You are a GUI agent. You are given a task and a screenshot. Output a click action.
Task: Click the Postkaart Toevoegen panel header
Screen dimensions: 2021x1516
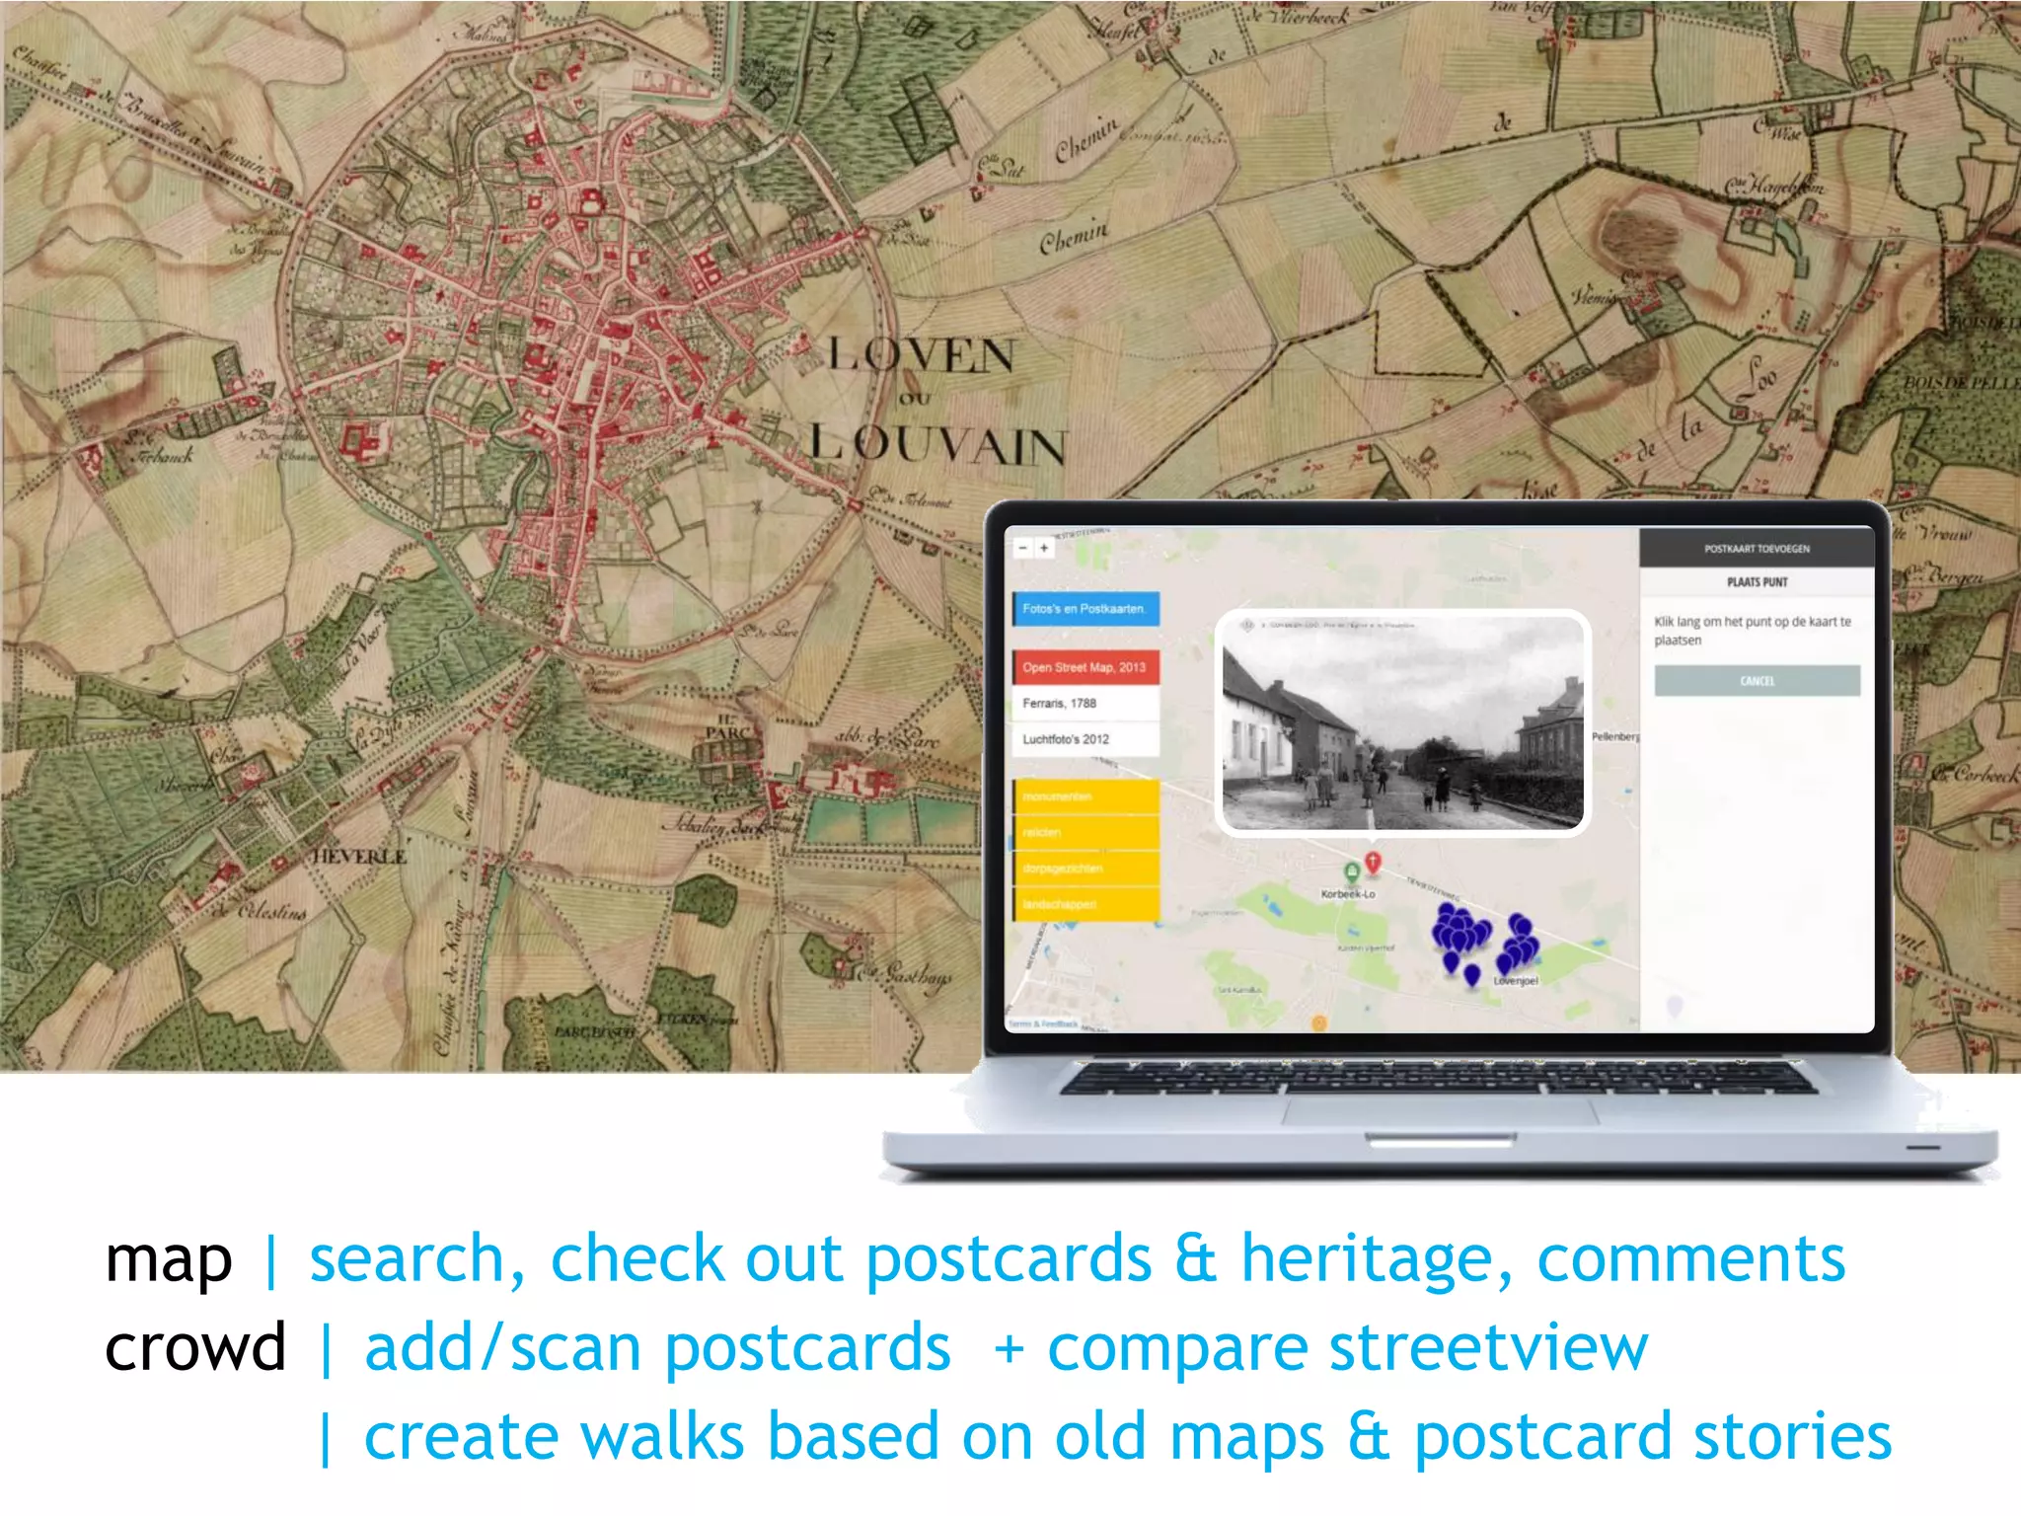[x=1757, y=548]
